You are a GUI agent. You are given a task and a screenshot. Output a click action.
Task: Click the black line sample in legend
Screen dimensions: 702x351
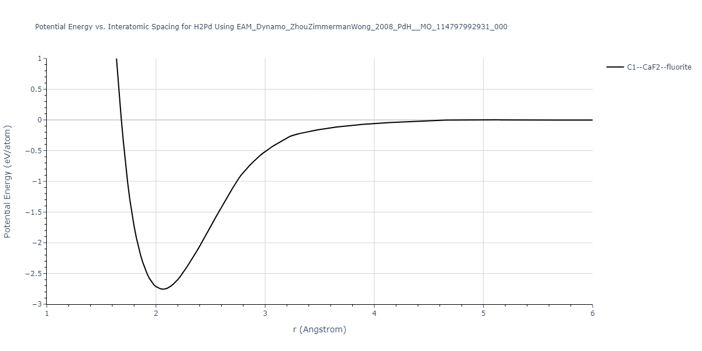pos(615,67)
